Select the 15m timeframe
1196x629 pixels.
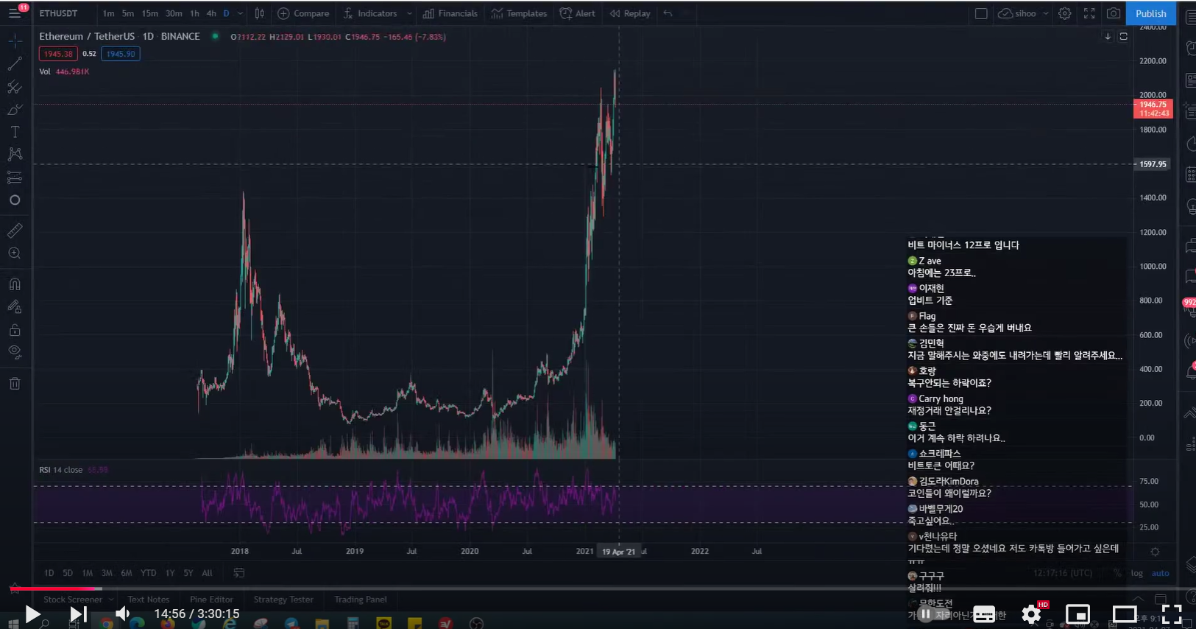(150, 13)
